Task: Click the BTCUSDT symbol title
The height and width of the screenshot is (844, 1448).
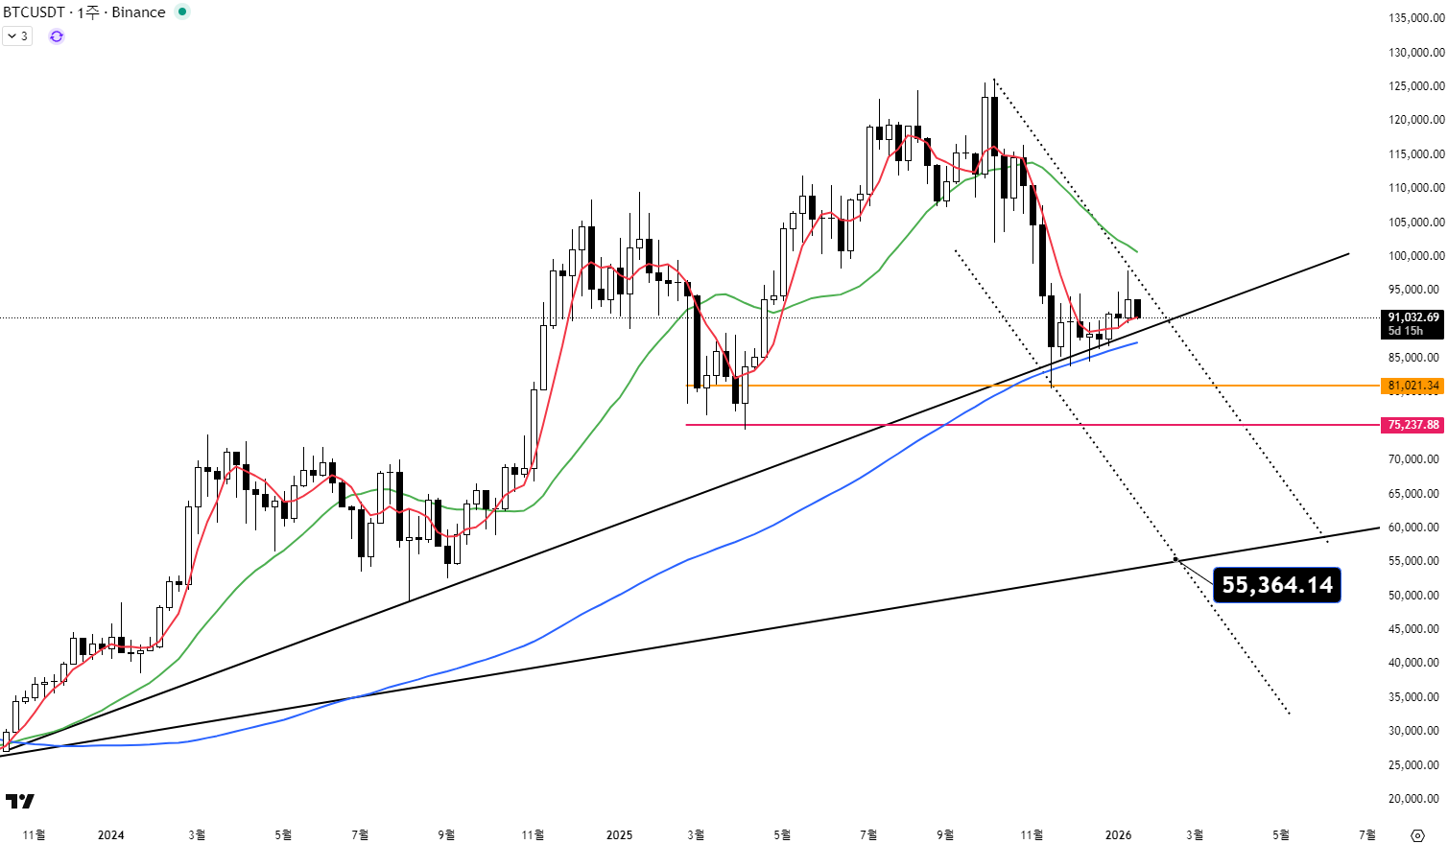Action: (x=34, y=12)
